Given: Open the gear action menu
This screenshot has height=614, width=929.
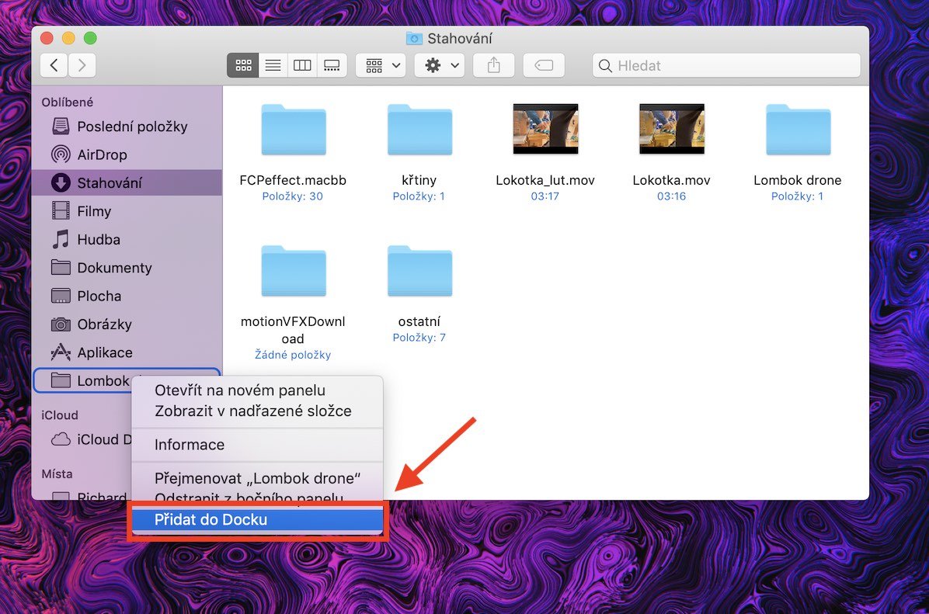Looking at the screenshot, I should (440, 65).
